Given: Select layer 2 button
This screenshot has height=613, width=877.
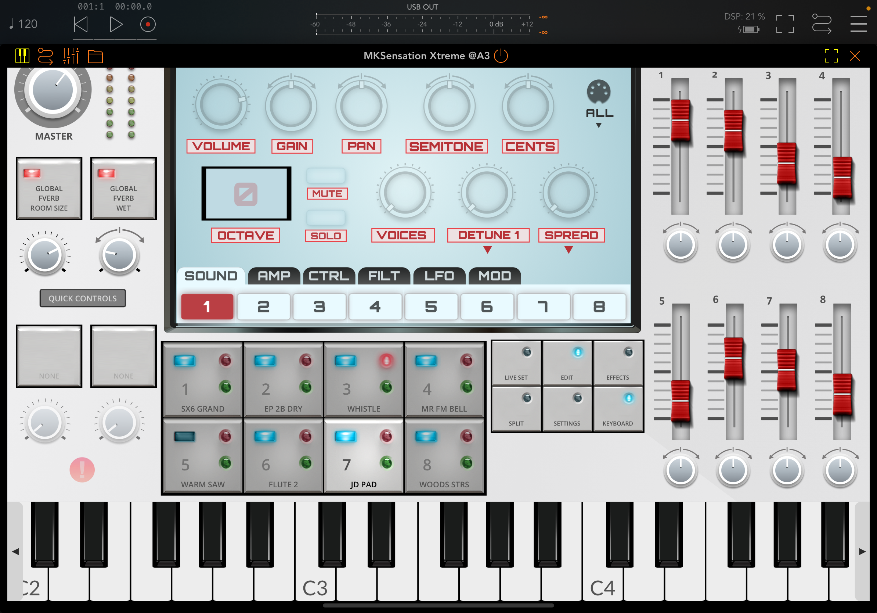Looking at the screenshot, I should point(263,306).
